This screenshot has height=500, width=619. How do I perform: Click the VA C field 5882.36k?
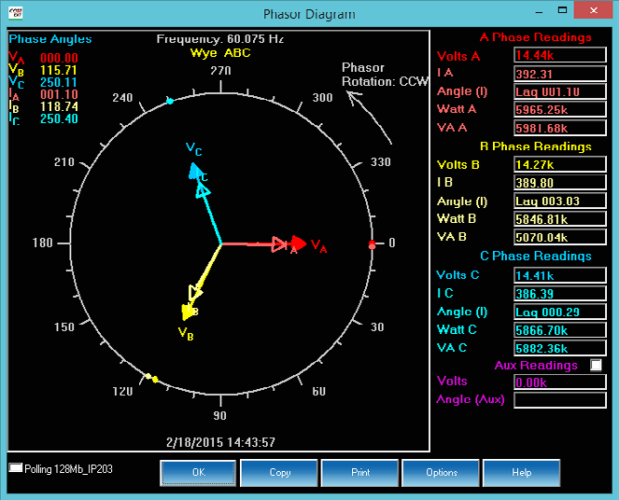(560, 348)
